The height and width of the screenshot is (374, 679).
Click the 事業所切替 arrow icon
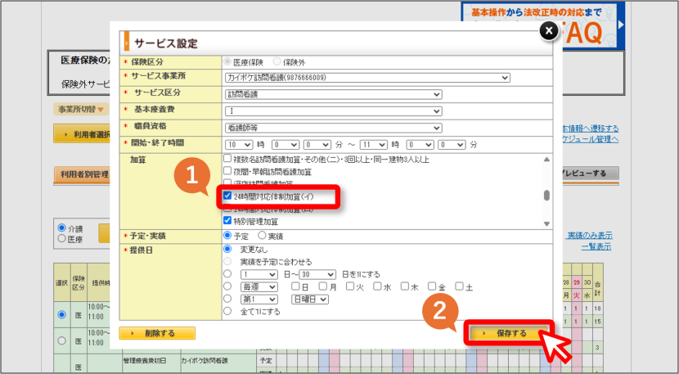tap(101, 110)
